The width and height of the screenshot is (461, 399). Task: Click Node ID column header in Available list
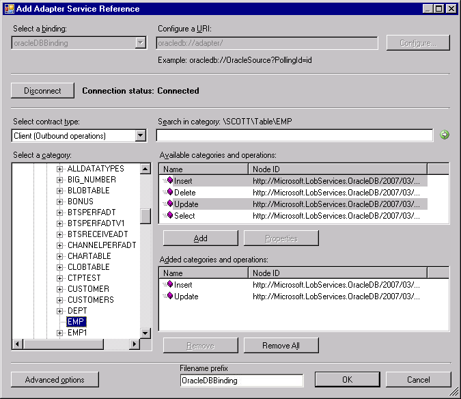pyautogui.click(x=338, y=169)
